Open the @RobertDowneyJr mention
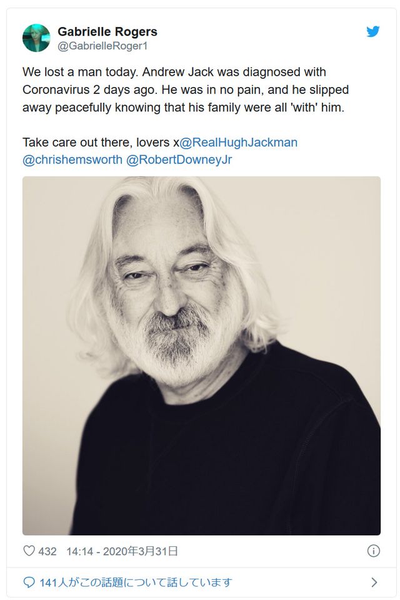The image size is (400, 600). click(x=179, y=160)
